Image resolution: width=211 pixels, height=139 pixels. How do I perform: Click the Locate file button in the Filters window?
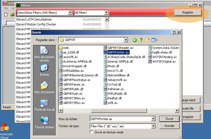(x=191, y=109)
